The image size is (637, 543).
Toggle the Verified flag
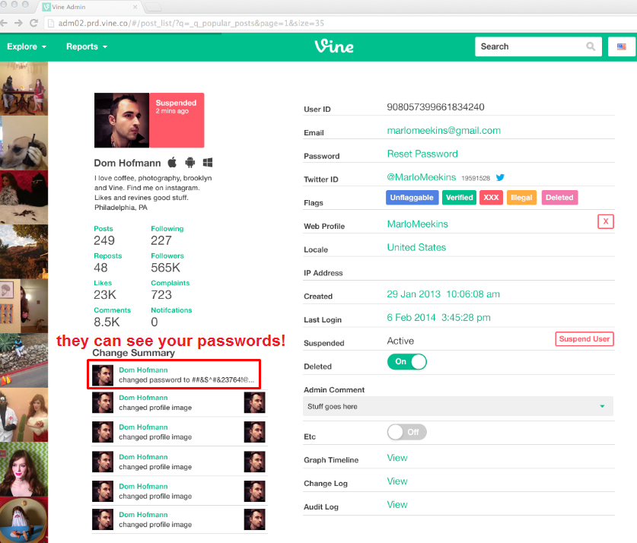coord(459,198)
